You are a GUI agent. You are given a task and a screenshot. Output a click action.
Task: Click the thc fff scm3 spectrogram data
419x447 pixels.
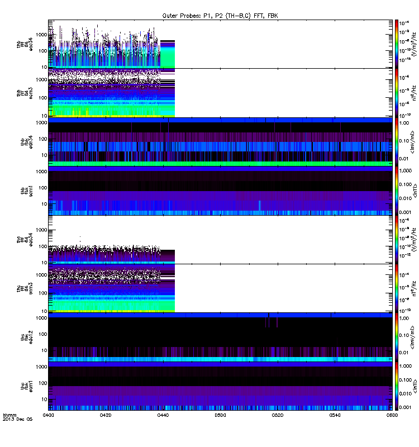[111, 288]
